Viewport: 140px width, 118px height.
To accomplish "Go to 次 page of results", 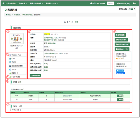I will (x=77, y=22).
